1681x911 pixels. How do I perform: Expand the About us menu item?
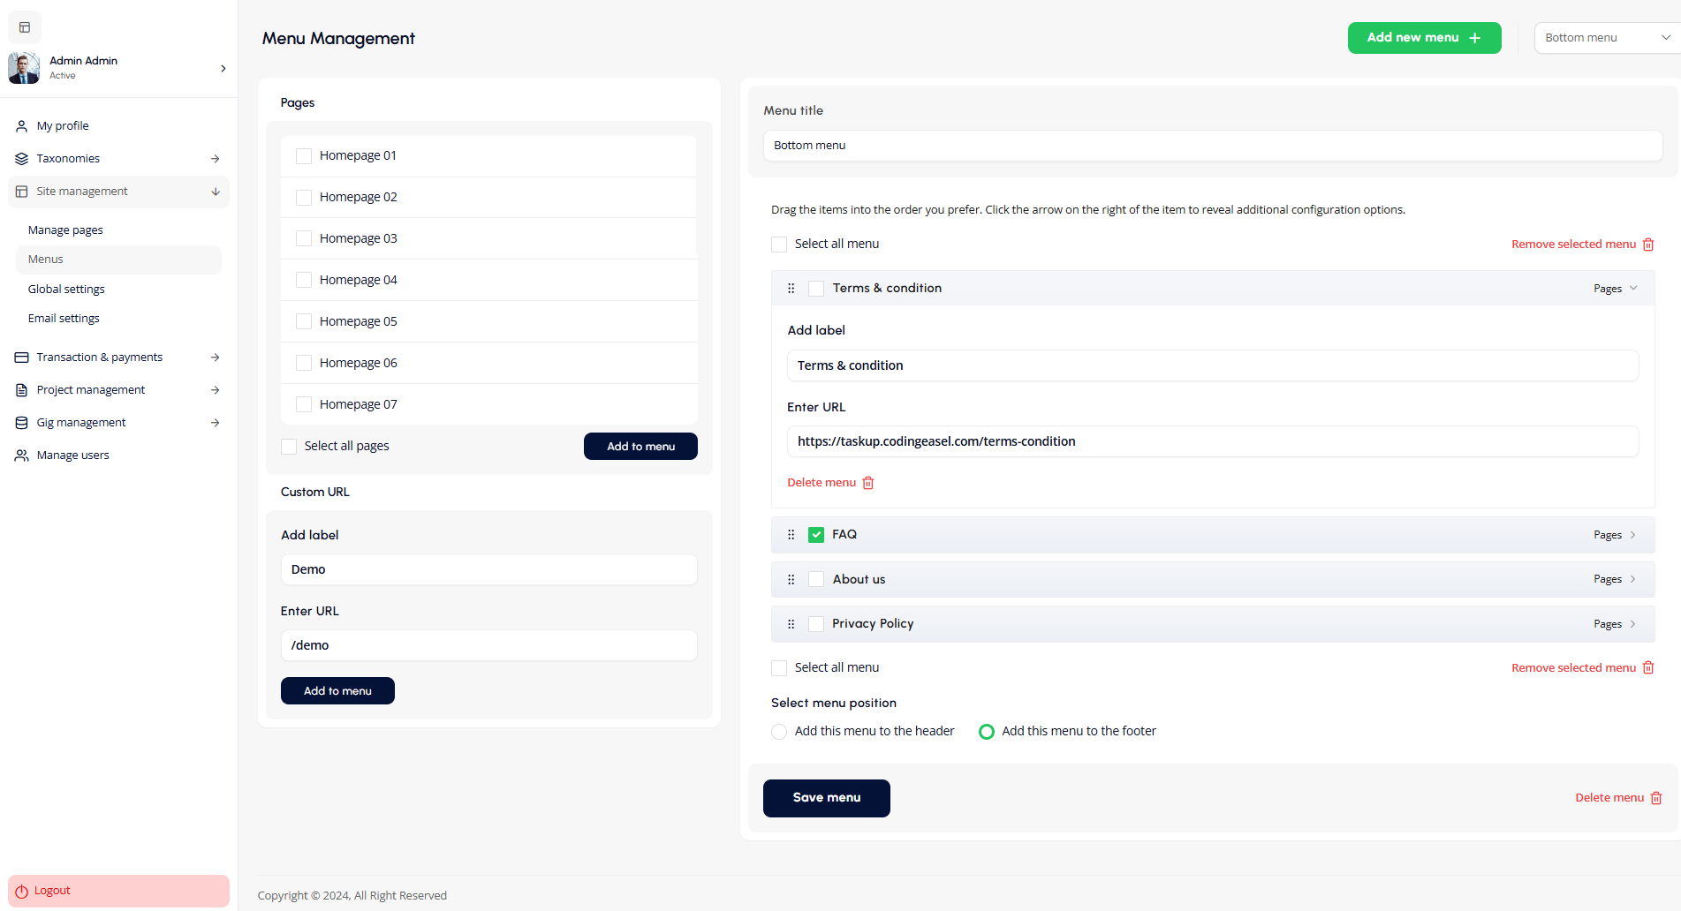tap(1632, 579)
